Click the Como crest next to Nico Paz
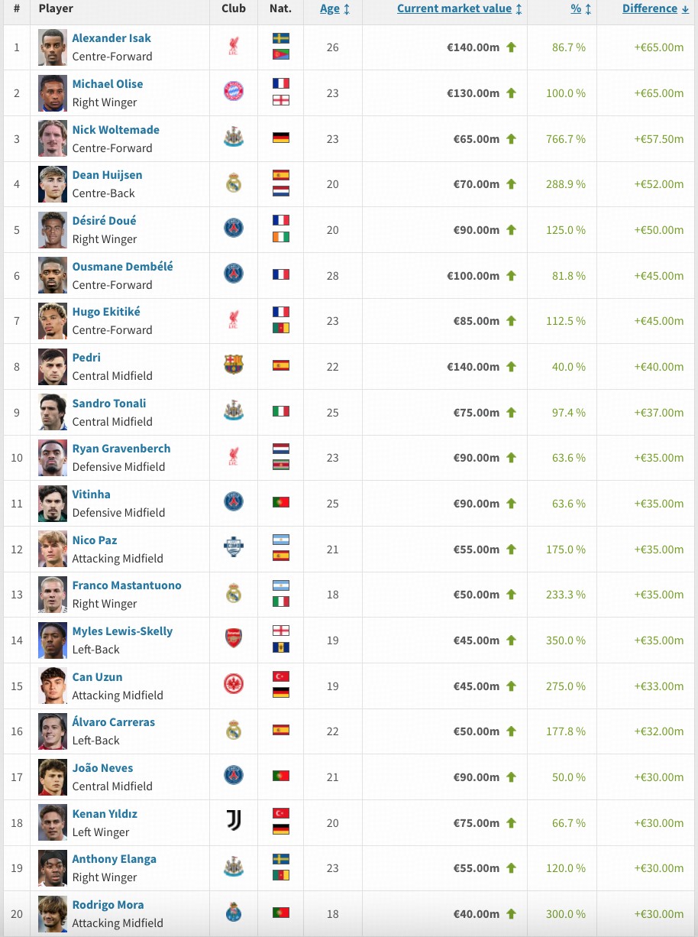698x937 pixels. [234, 548]
